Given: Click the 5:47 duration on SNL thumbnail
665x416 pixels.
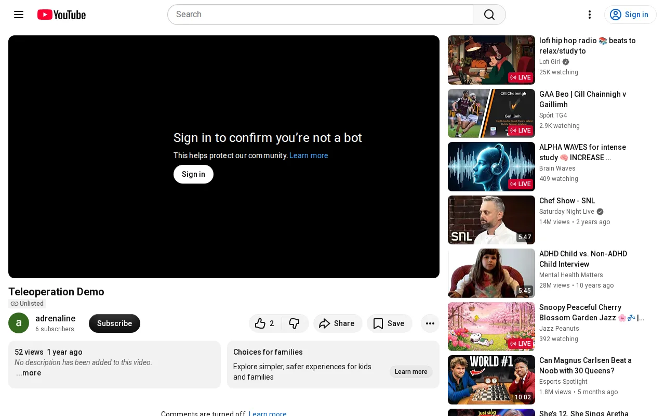Looking at the screenshot, I should [x=525, y=237].
